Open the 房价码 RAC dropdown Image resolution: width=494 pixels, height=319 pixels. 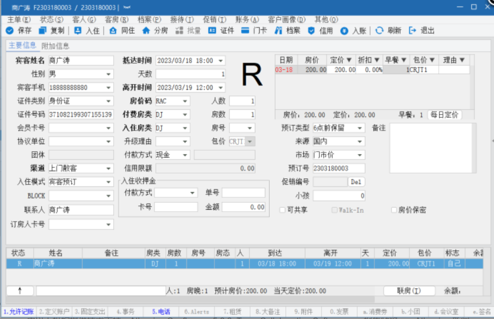185,101
